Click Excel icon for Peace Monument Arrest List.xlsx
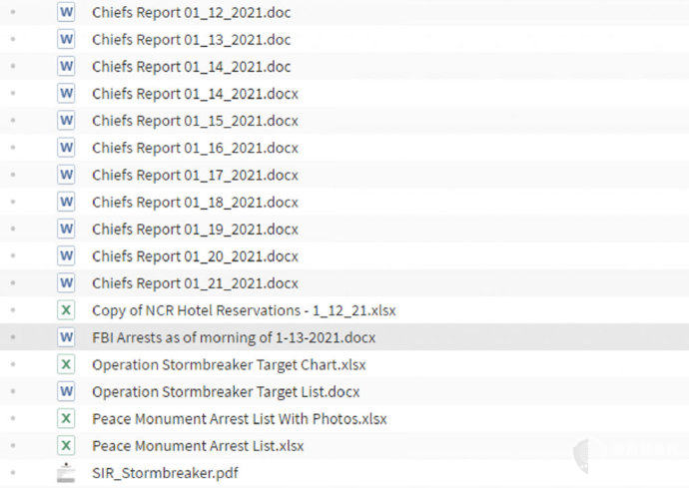Screen dimensions: 689x488 coord(66,445)
